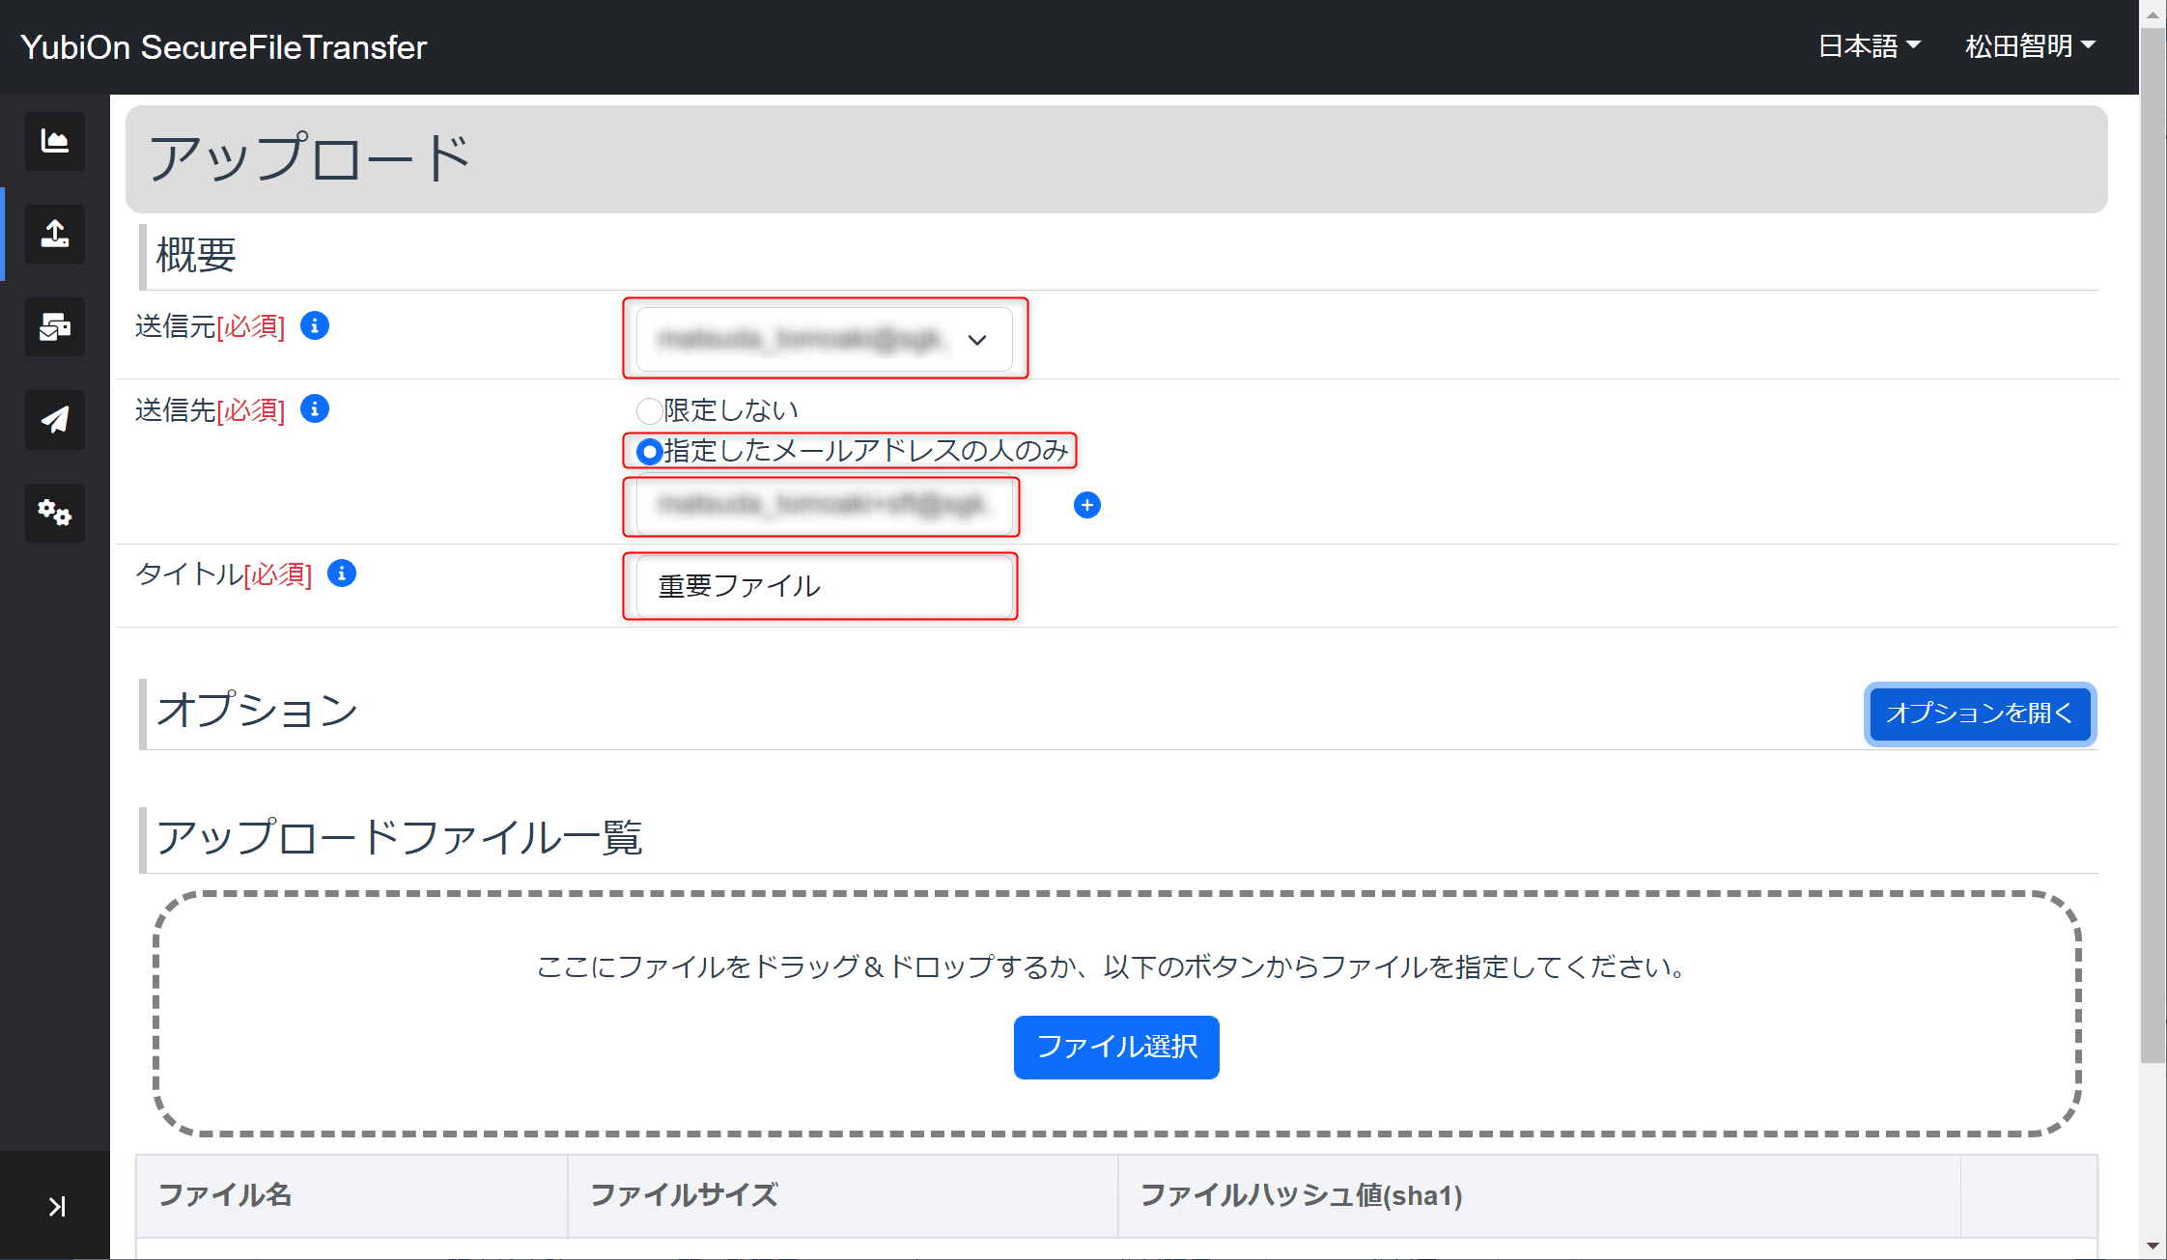Add another recipient with plus icon
The image size is (2167, 1260).
coord(1087,505)
